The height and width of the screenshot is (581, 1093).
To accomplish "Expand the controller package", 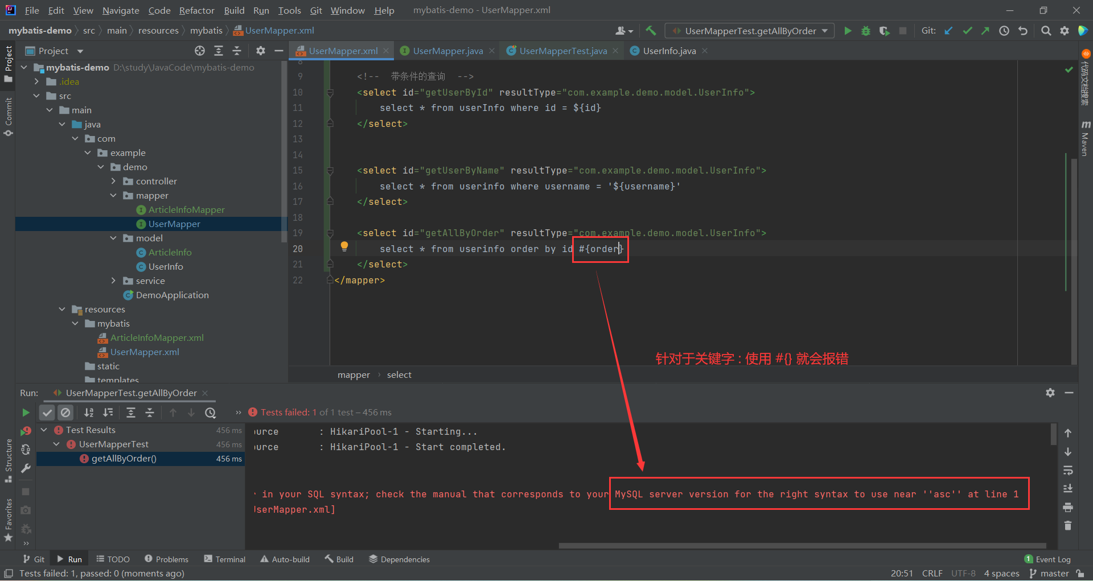I will [113, 181].
